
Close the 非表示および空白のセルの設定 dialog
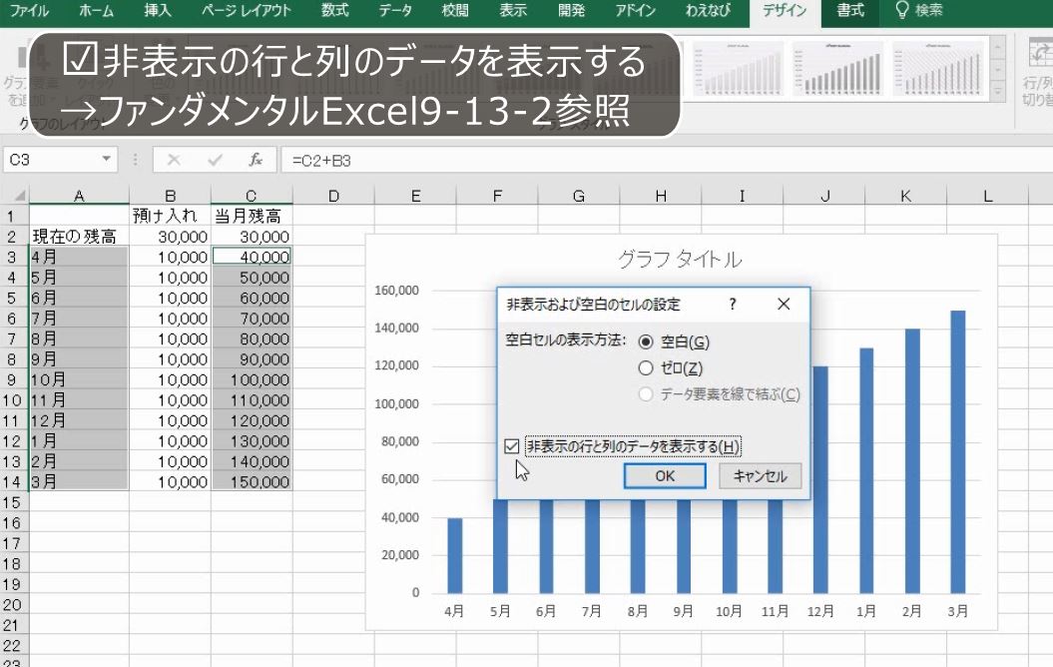click(x=784, y=305)
